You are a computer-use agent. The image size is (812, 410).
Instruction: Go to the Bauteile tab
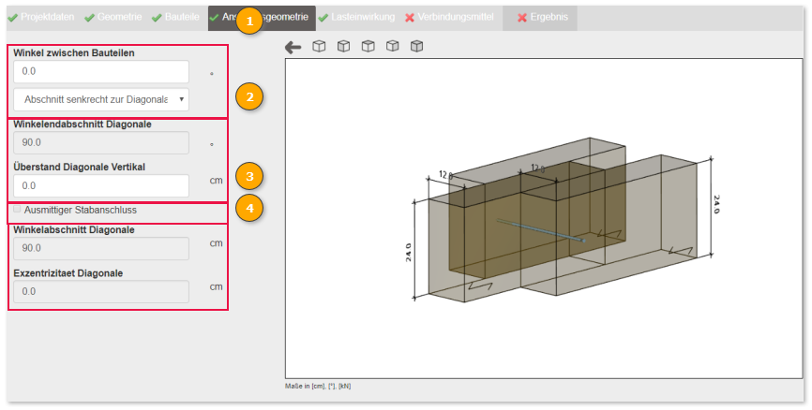tap(175, 17)
